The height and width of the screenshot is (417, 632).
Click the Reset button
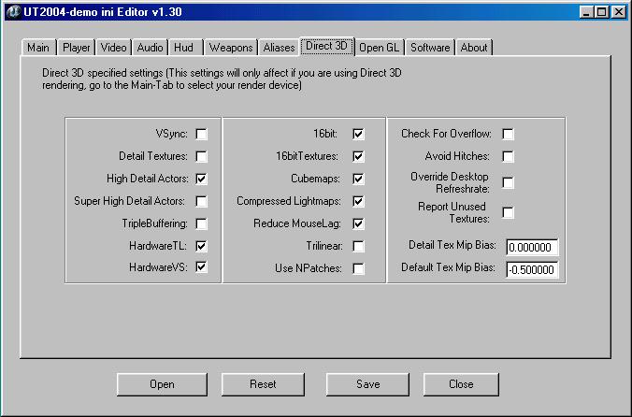pos(263,384)
